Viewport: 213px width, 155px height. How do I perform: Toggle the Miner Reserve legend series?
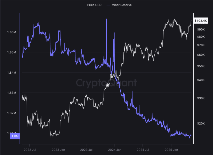point(121,5)
